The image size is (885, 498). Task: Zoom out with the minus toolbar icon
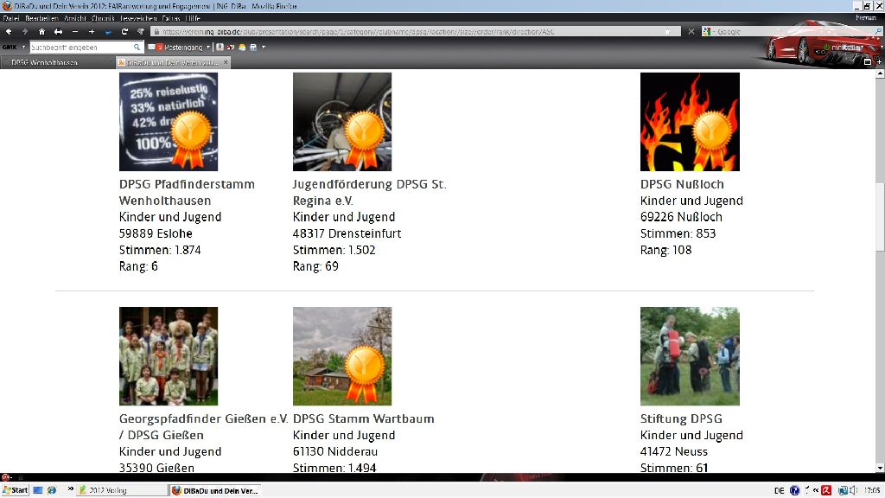pos(74,32)
